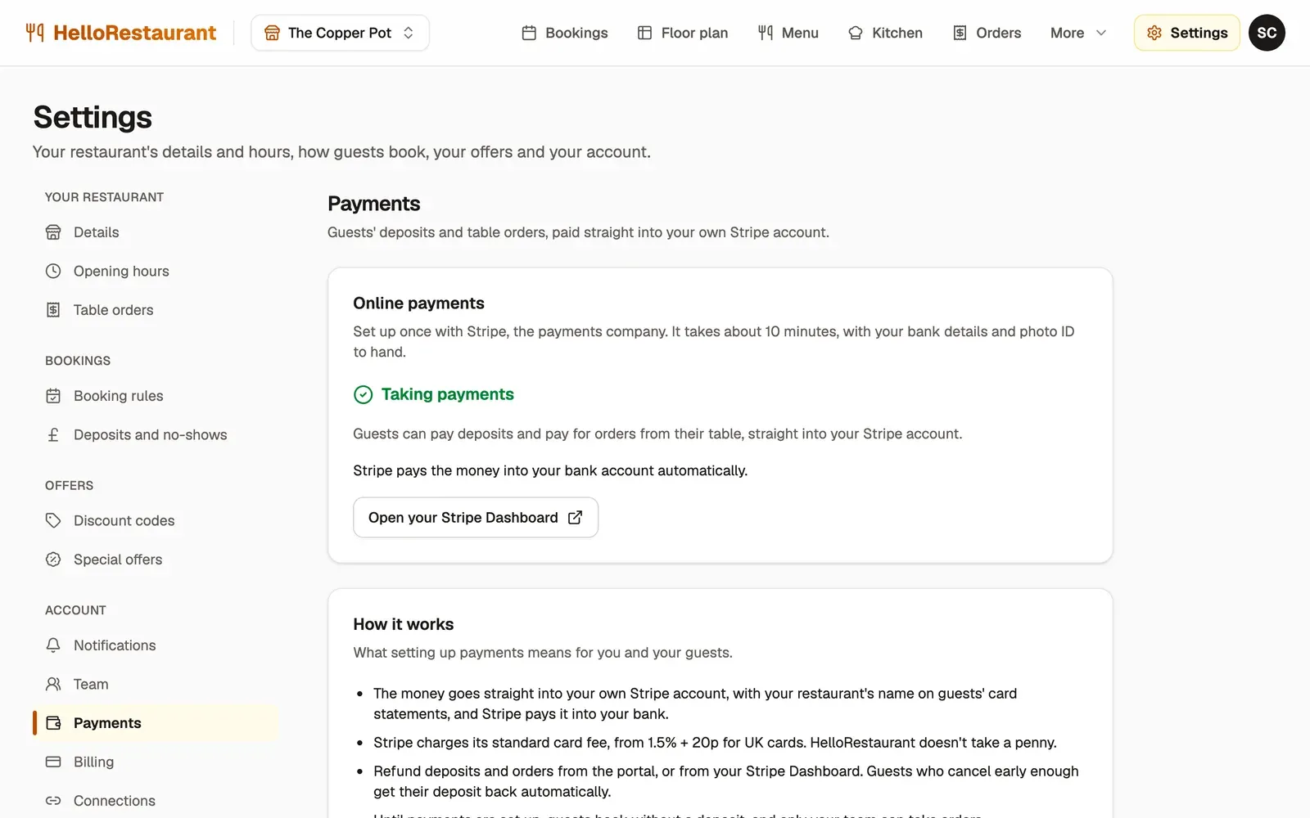Open the SC user avatar menu
The height and width of the screenshot is (818, 1310).
pos(1267,33)
